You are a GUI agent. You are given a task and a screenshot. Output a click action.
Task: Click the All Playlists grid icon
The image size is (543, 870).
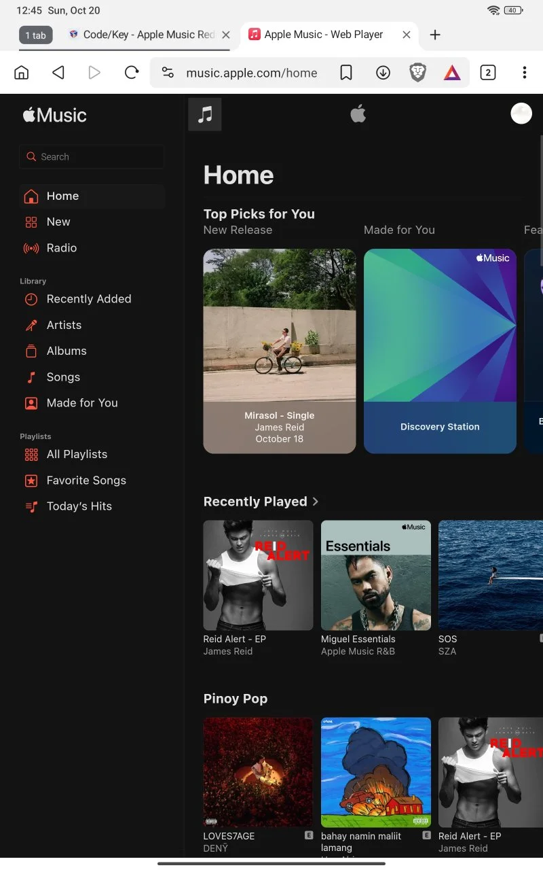click(31, 455)
